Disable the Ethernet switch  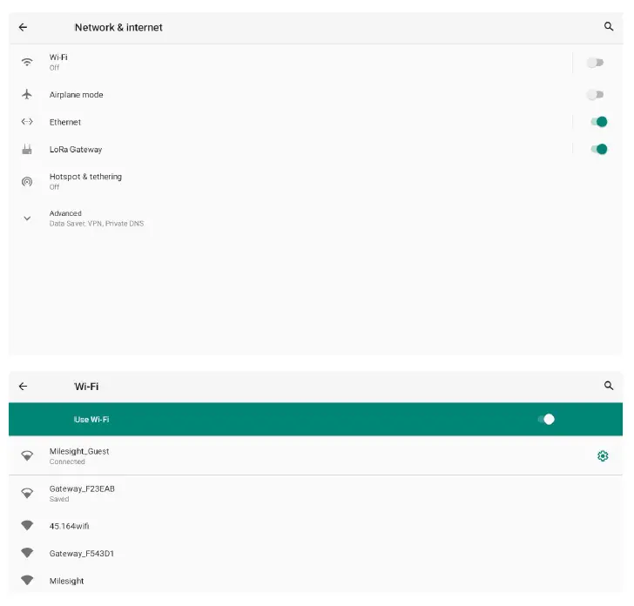point(599,122)
